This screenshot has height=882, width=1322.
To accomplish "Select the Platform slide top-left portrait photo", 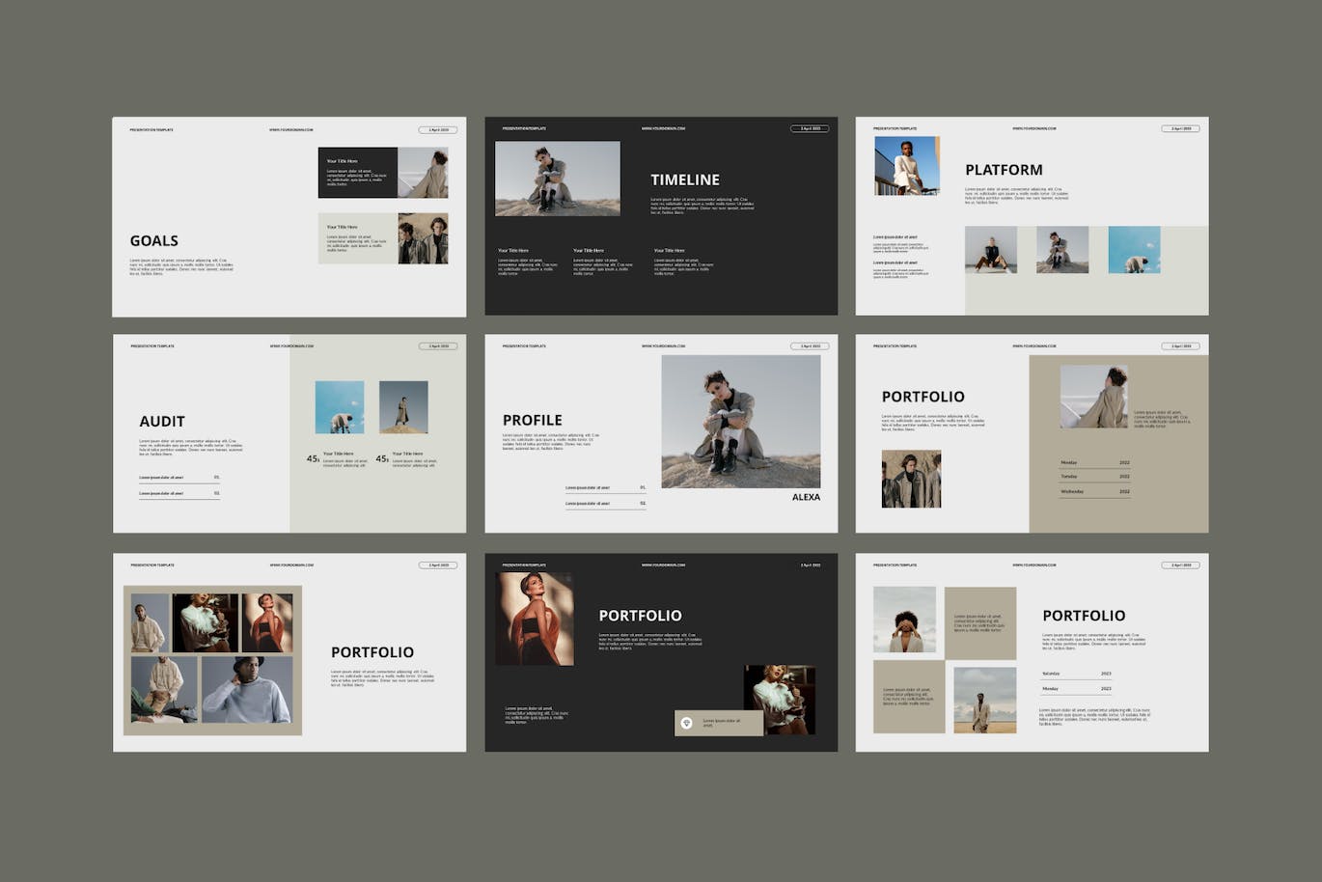I will pos(906,166).
